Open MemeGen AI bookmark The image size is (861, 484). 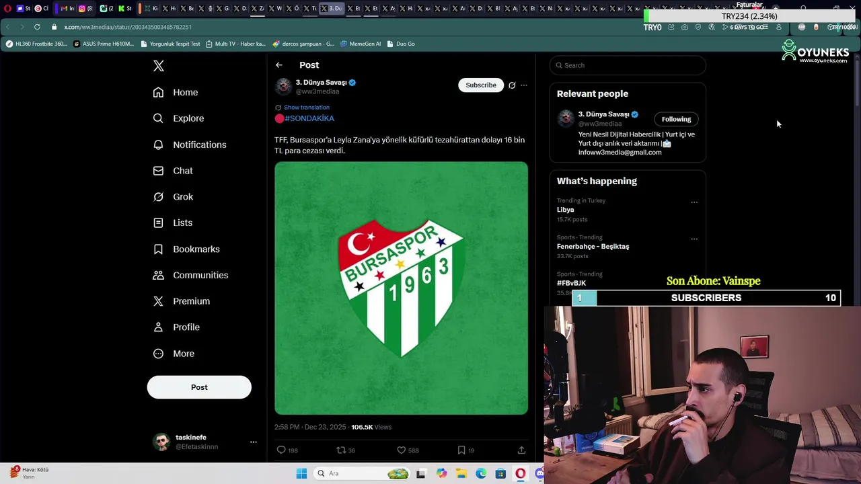click(x=361, y=44)
